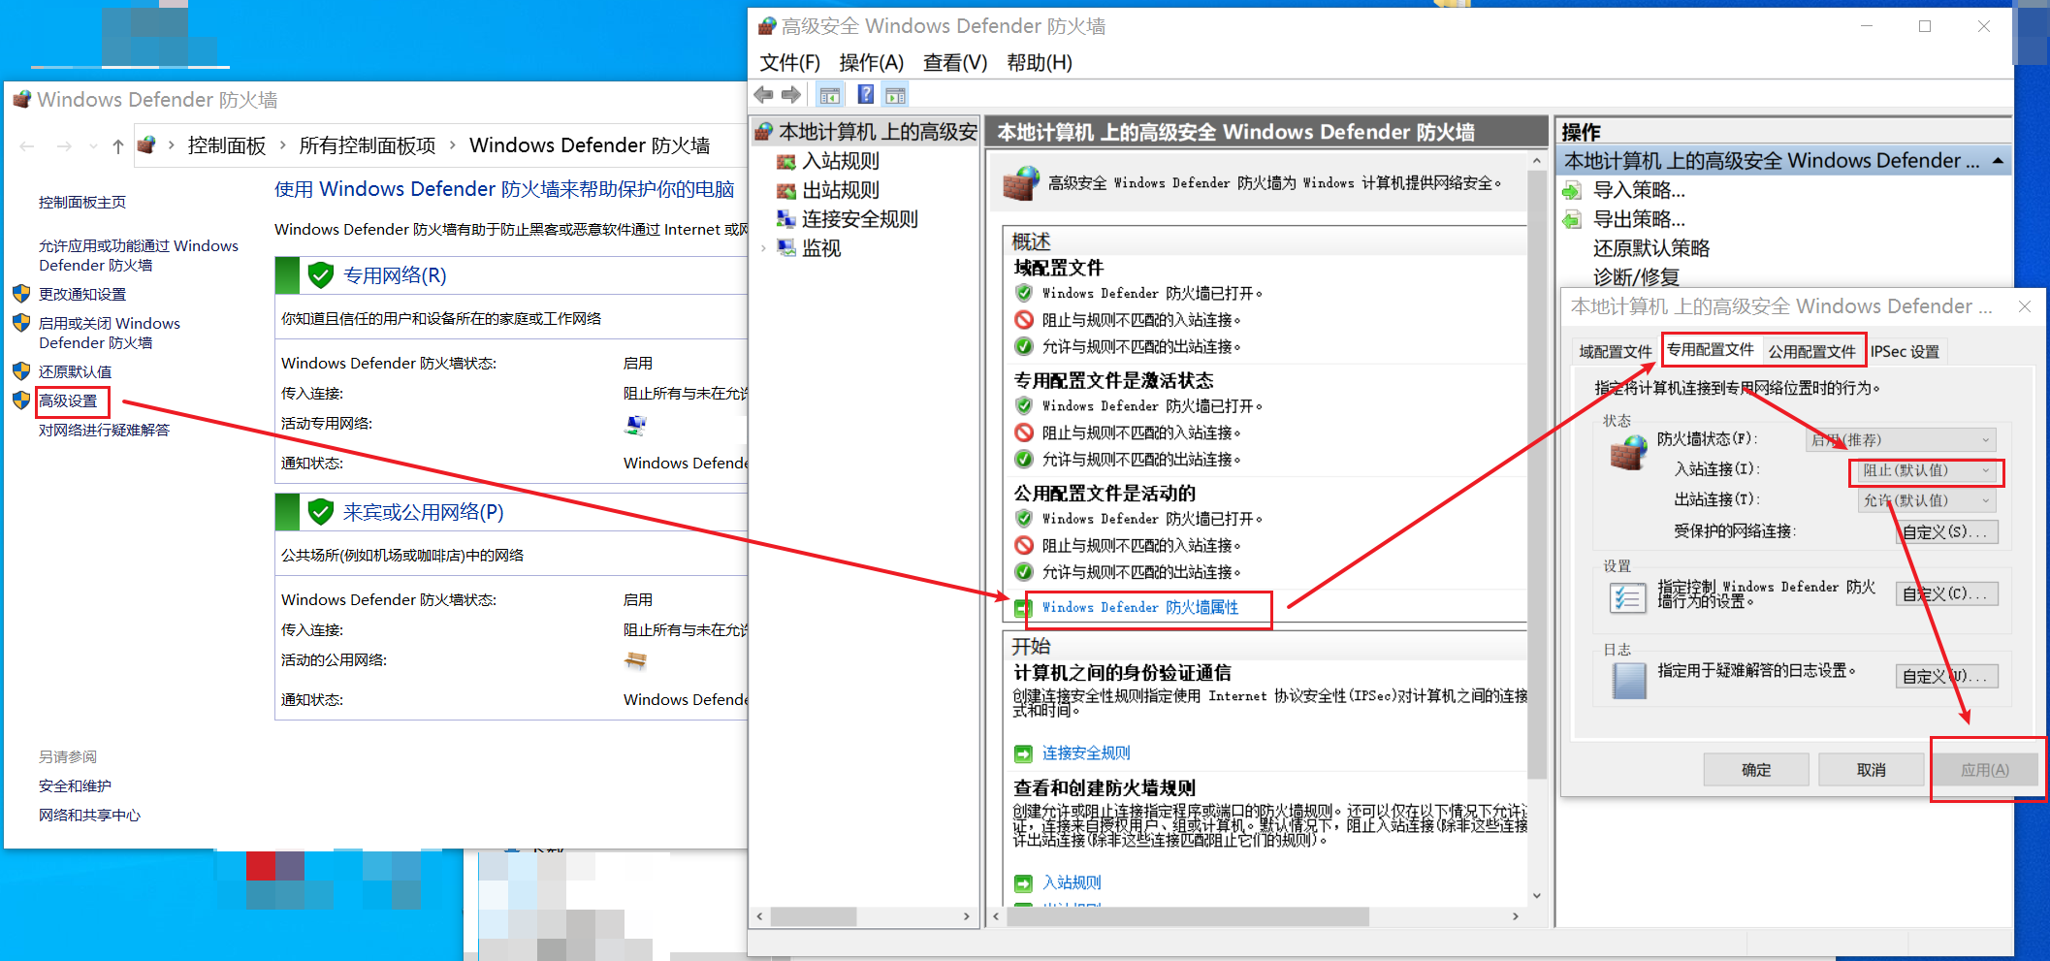2050x961 pixels.
Task: Click the 导出策略 icon in the actions pane
Action: 1572,219
